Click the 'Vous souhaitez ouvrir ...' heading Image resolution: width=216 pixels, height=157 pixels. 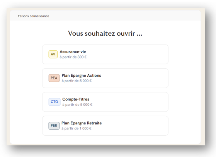click(x=105, y=33)
